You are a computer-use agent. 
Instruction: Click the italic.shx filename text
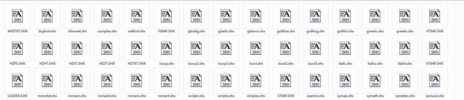345,64
